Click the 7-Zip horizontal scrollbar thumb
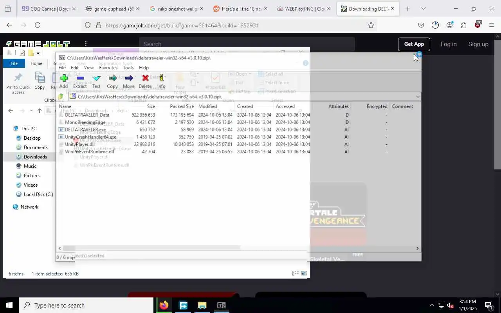Viewport: 501px width, 313px height. coord(151,248)
